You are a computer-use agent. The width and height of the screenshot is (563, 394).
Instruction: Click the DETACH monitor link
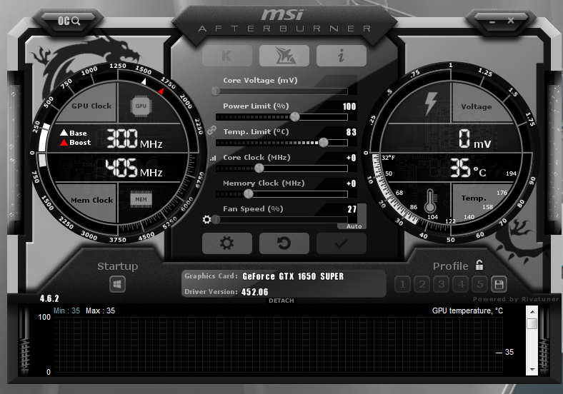(x=281, y=300)
